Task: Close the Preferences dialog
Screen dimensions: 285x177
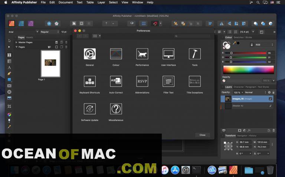Action: point(202,135)
